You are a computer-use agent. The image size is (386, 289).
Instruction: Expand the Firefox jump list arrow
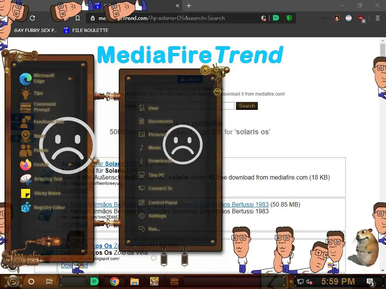70,164
